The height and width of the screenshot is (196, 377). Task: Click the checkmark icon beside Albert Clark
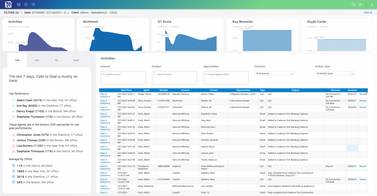point(14,100)
